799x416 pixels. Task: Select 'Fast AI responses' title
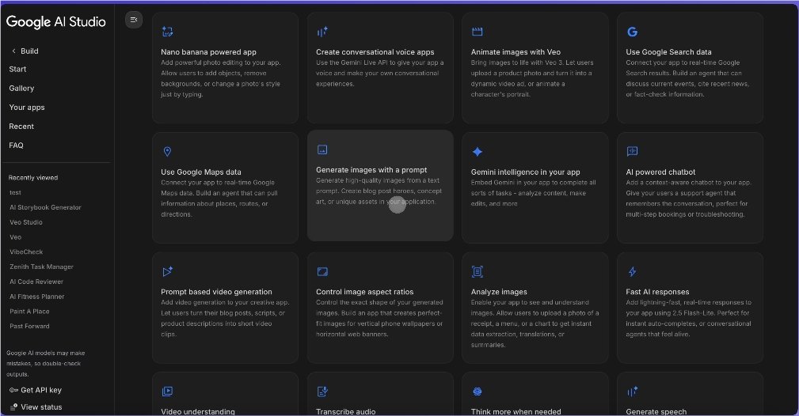[x=657, y=292]
